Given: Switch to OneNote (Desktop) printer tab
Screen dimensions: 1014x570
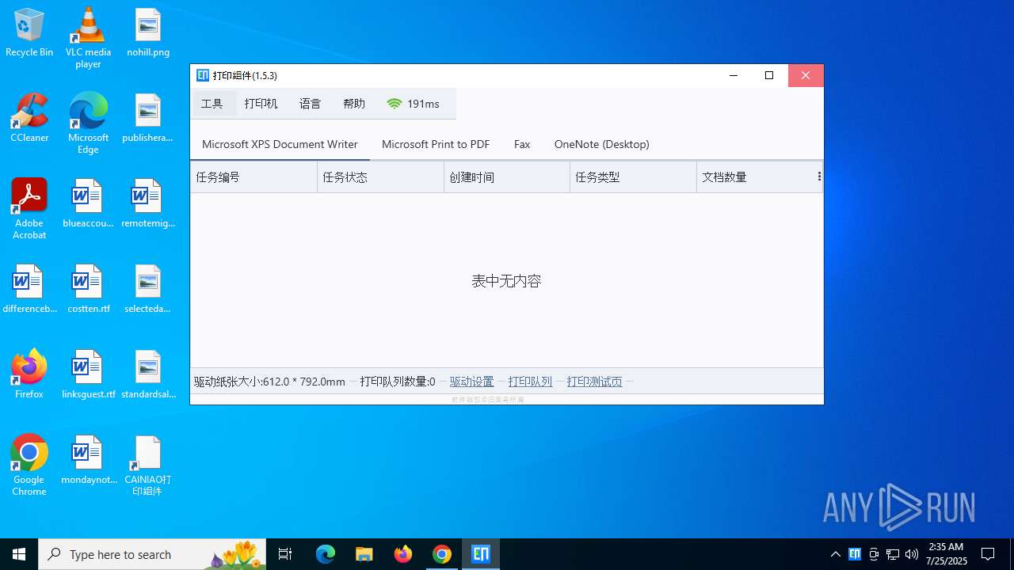Looking at the screenshot, I should (602, 144).
